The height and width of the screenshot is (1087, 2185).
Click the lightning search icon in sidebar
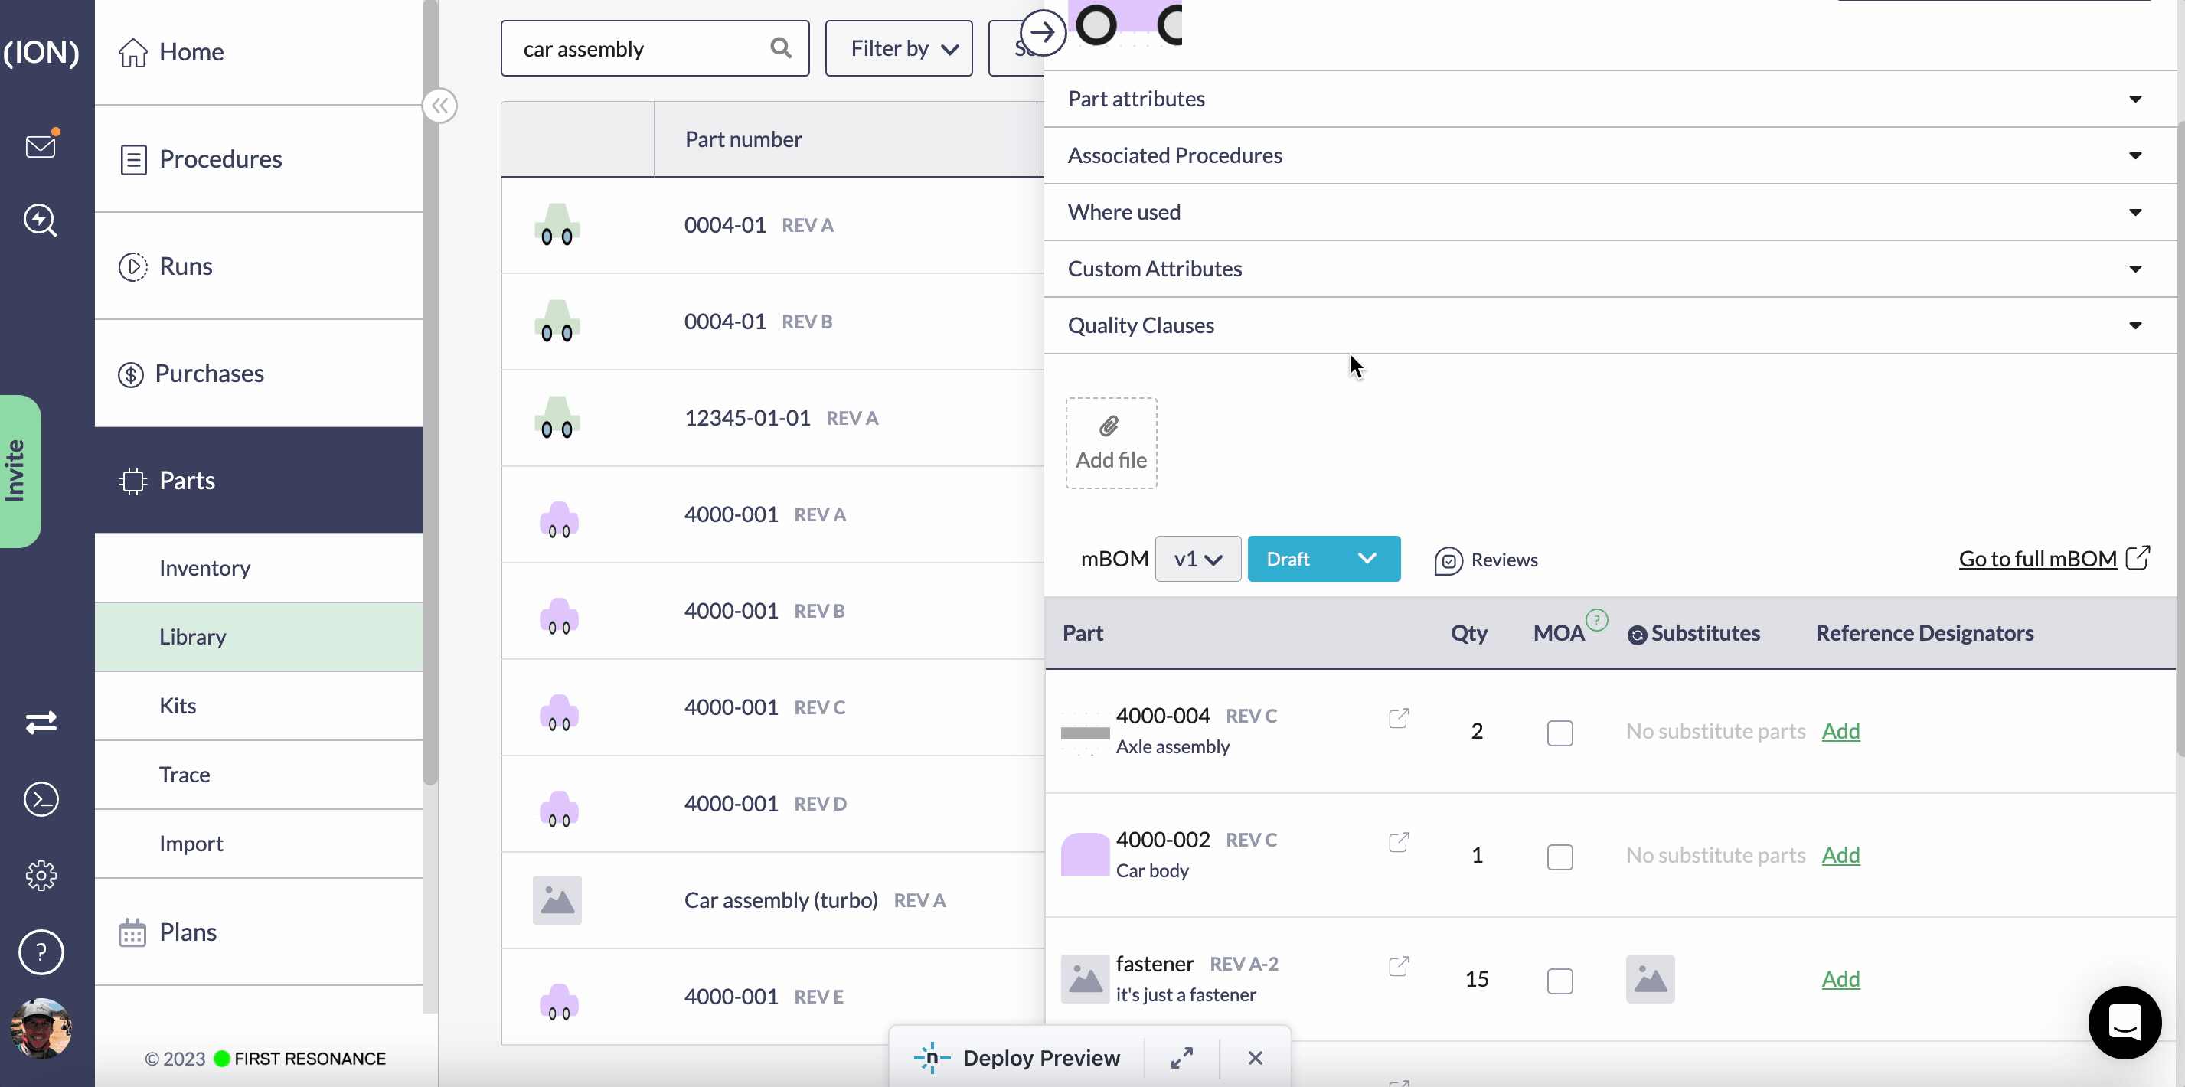(40, 220)
